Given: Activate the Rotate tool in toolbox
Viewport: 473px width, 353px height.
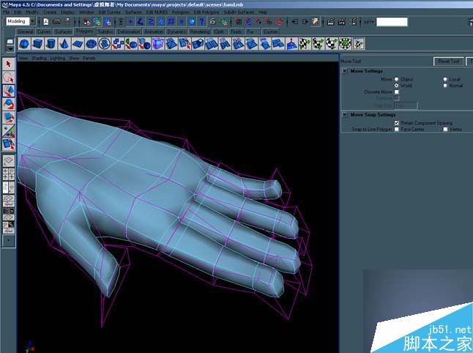Looking at the screenshot, I should click(8, 104).
